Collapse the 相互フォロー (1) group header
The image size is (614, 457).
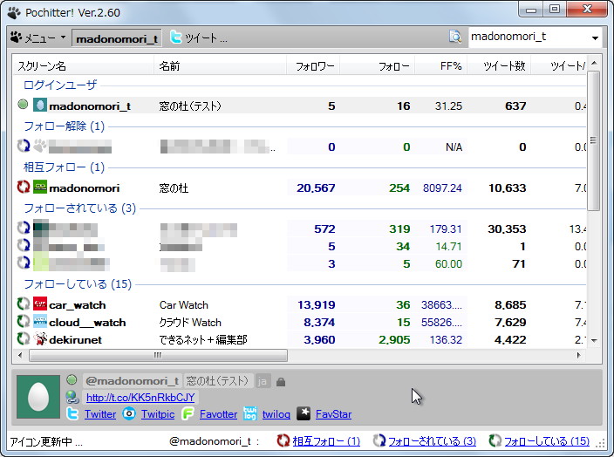tap(65, 167)
